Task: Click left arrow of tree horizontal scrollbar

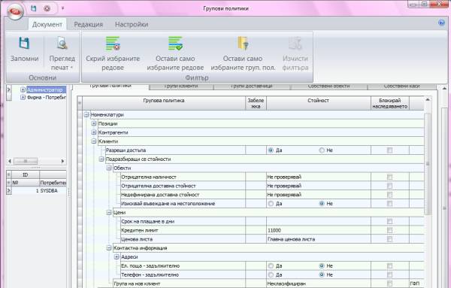Action: tap(10, 161)
